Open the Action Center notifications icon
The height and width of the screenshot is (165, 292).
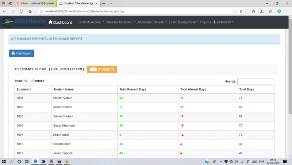[285, 162]
